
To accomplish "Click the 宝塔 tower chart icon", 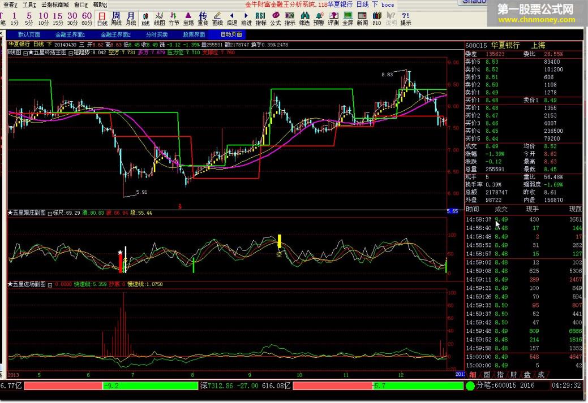I will point(188,19).
